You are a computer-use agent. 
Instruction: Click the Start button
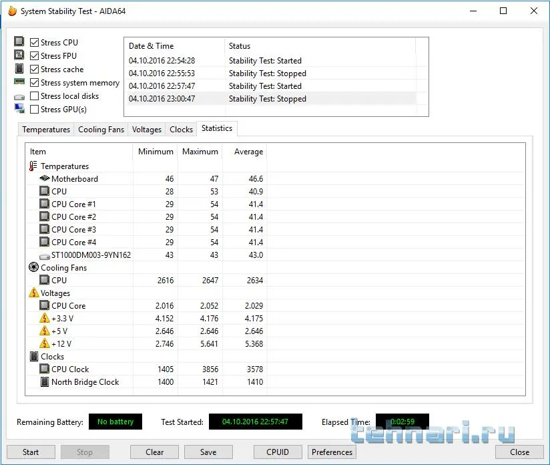31,452
